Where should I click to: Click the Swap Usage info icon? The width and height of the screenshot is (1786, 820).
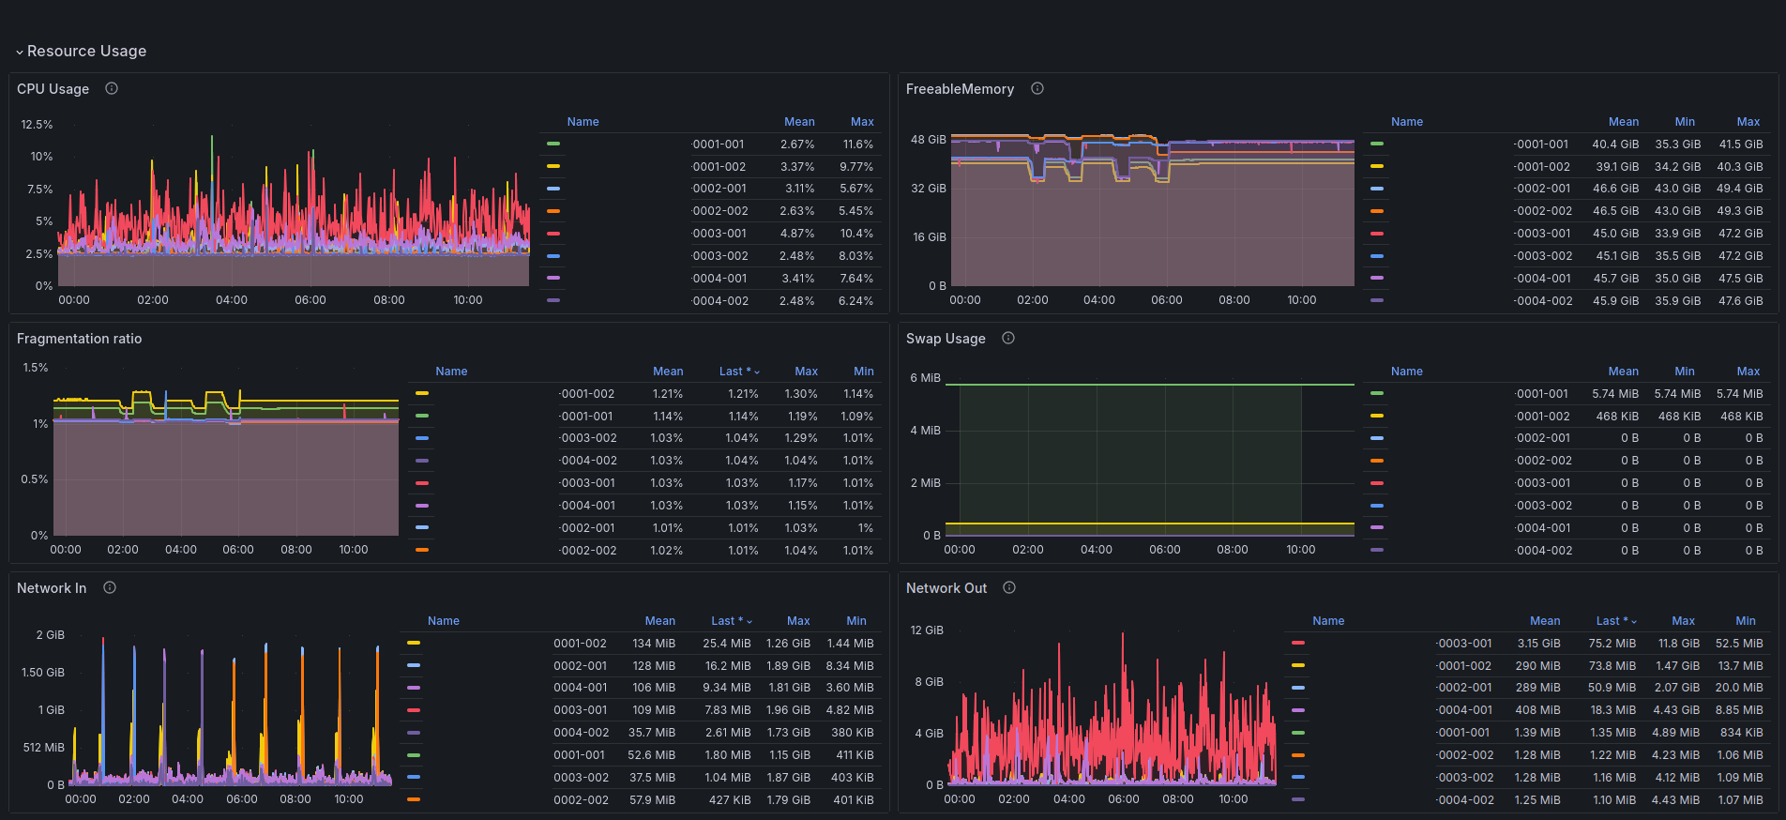(1008, 338)
